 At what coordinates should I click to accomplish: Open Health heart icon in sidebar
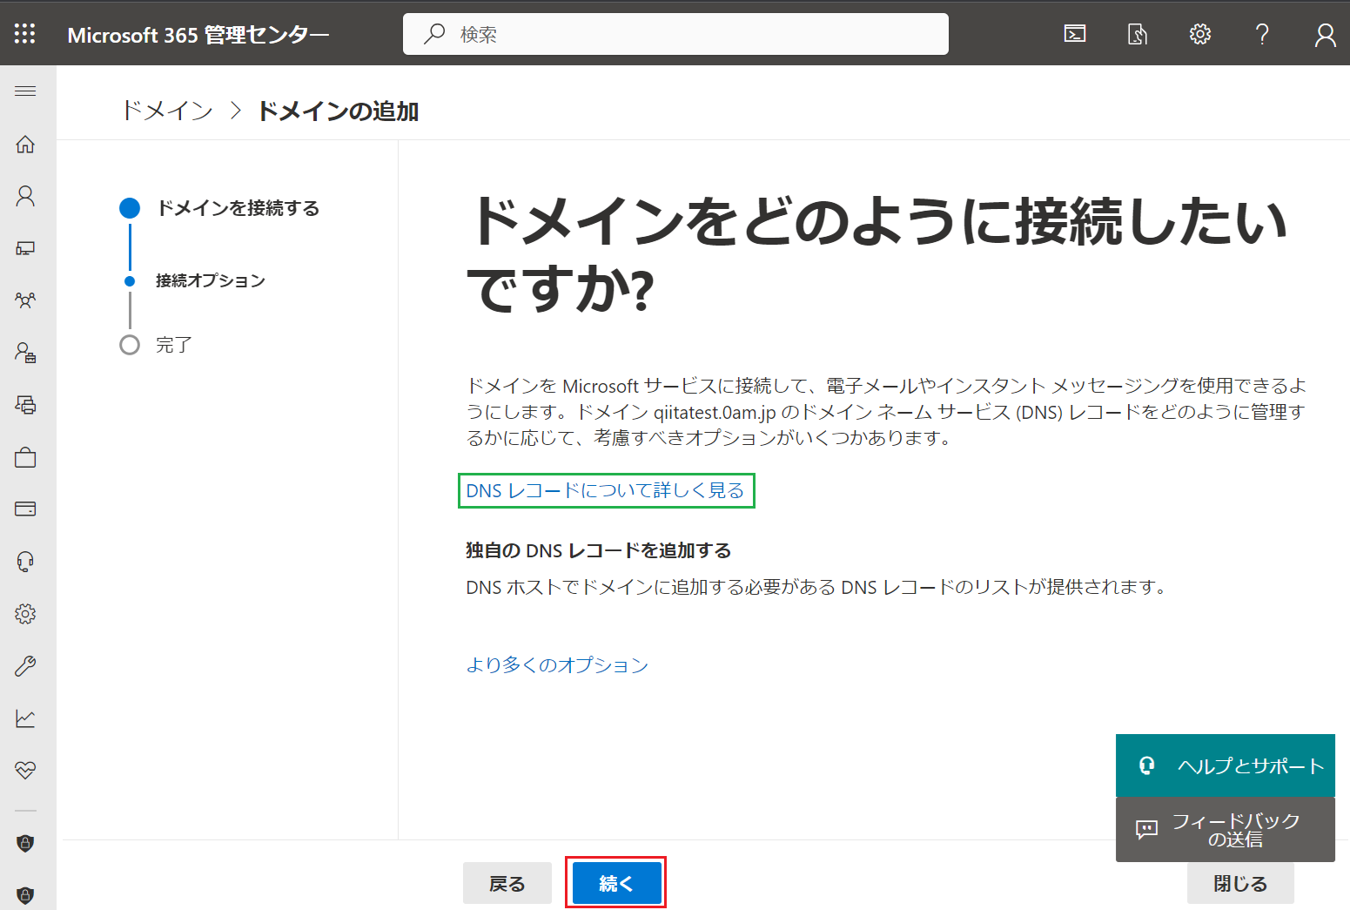[25, 771]
